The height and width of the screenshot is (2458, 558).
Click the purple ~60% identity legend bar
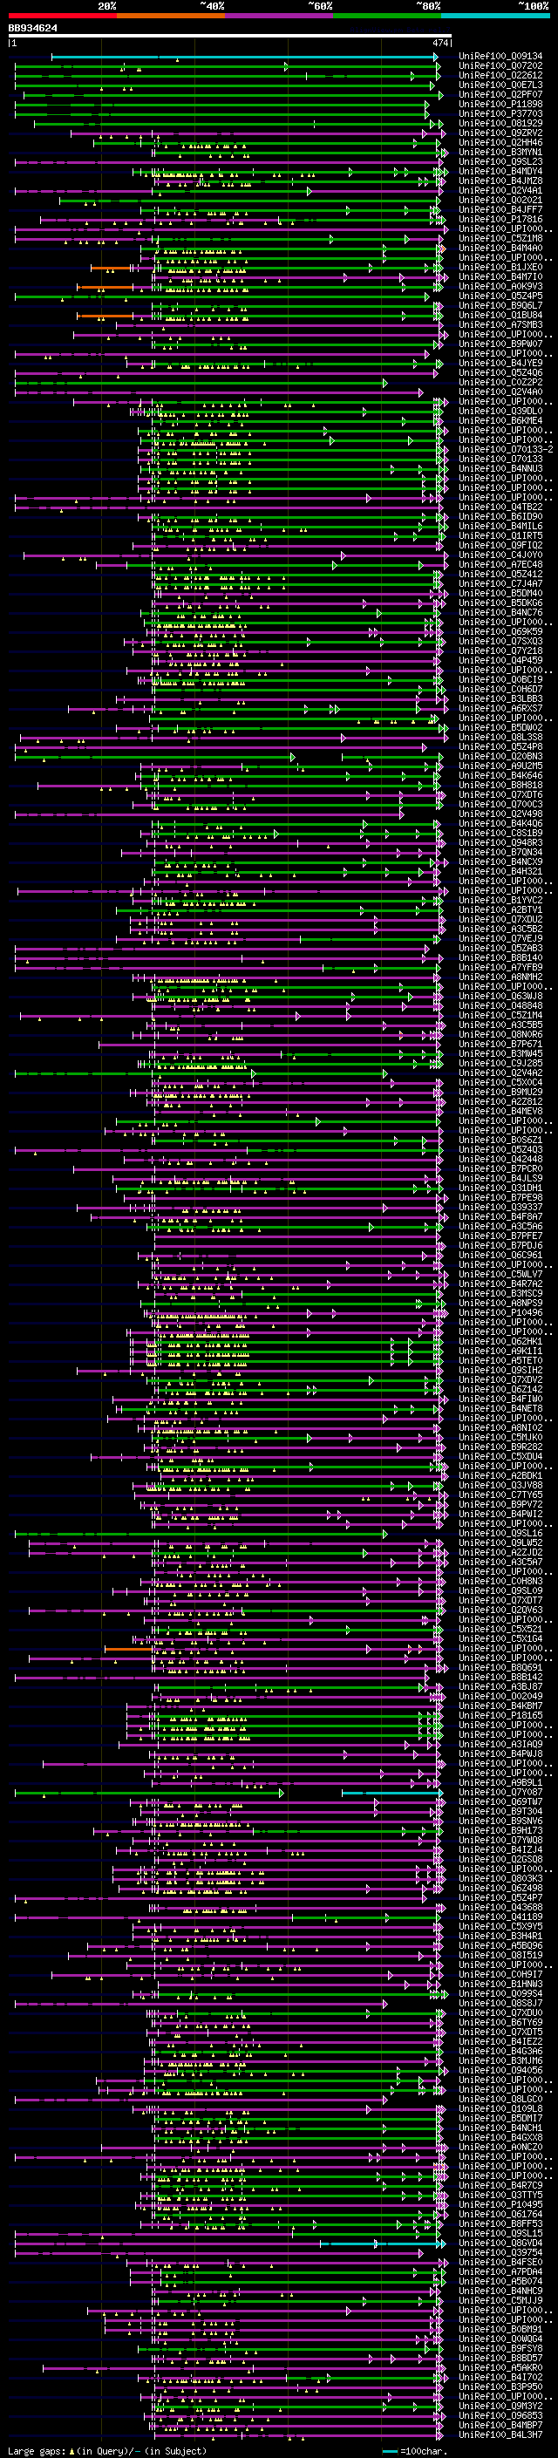[x=278, y=16]
